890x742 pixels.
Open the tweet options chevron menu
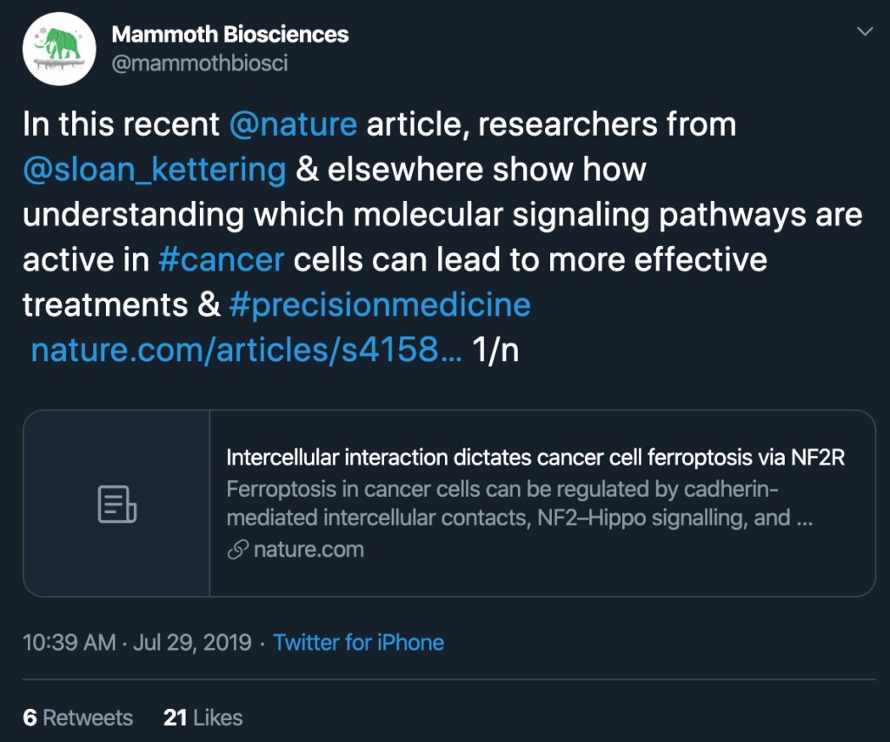coord(865,31)
